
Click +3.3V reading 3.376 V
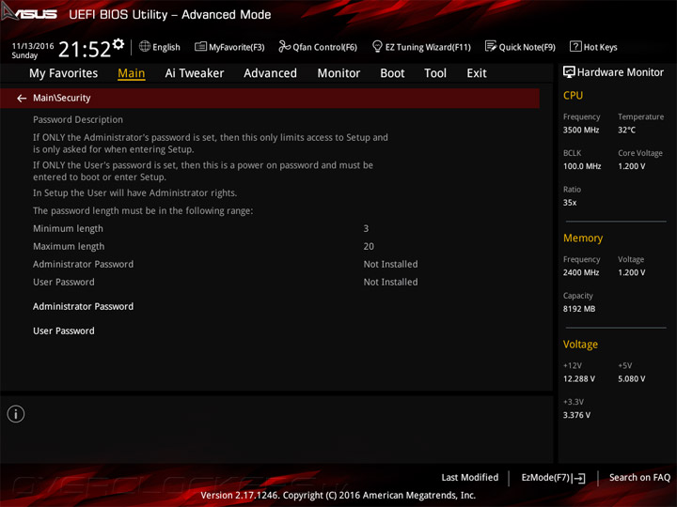[x=576, y=415]
